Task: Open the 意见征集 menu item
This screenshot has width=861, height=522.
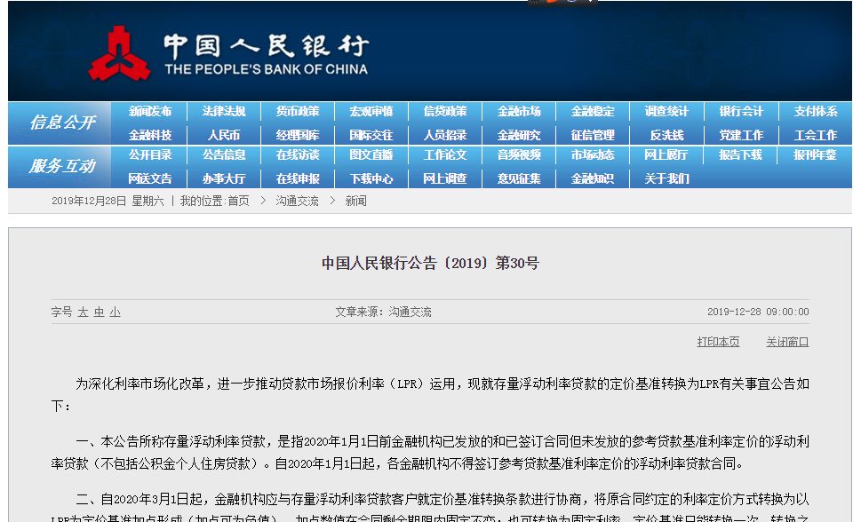Action: tap(519, 179)
